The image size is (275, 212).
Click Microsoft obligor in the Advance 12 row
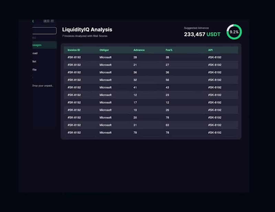(x=106, y=95)
